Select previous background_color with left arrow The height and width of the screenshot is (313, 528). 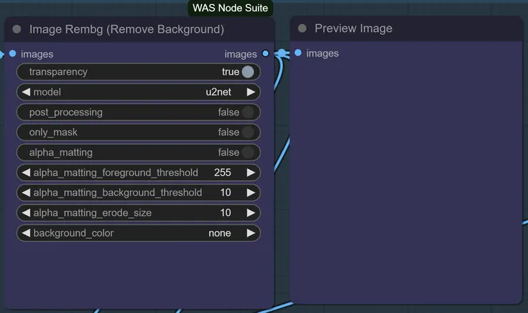click(x=26, y=233)
